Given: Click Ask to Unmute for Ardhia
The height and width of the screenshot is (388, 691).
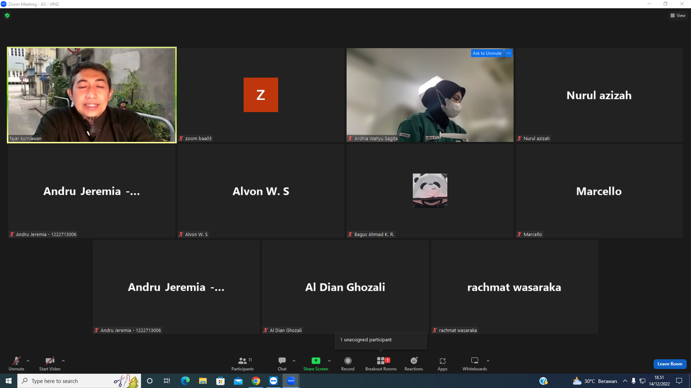Looking at the screenshot, I should (x=487, y=53).
